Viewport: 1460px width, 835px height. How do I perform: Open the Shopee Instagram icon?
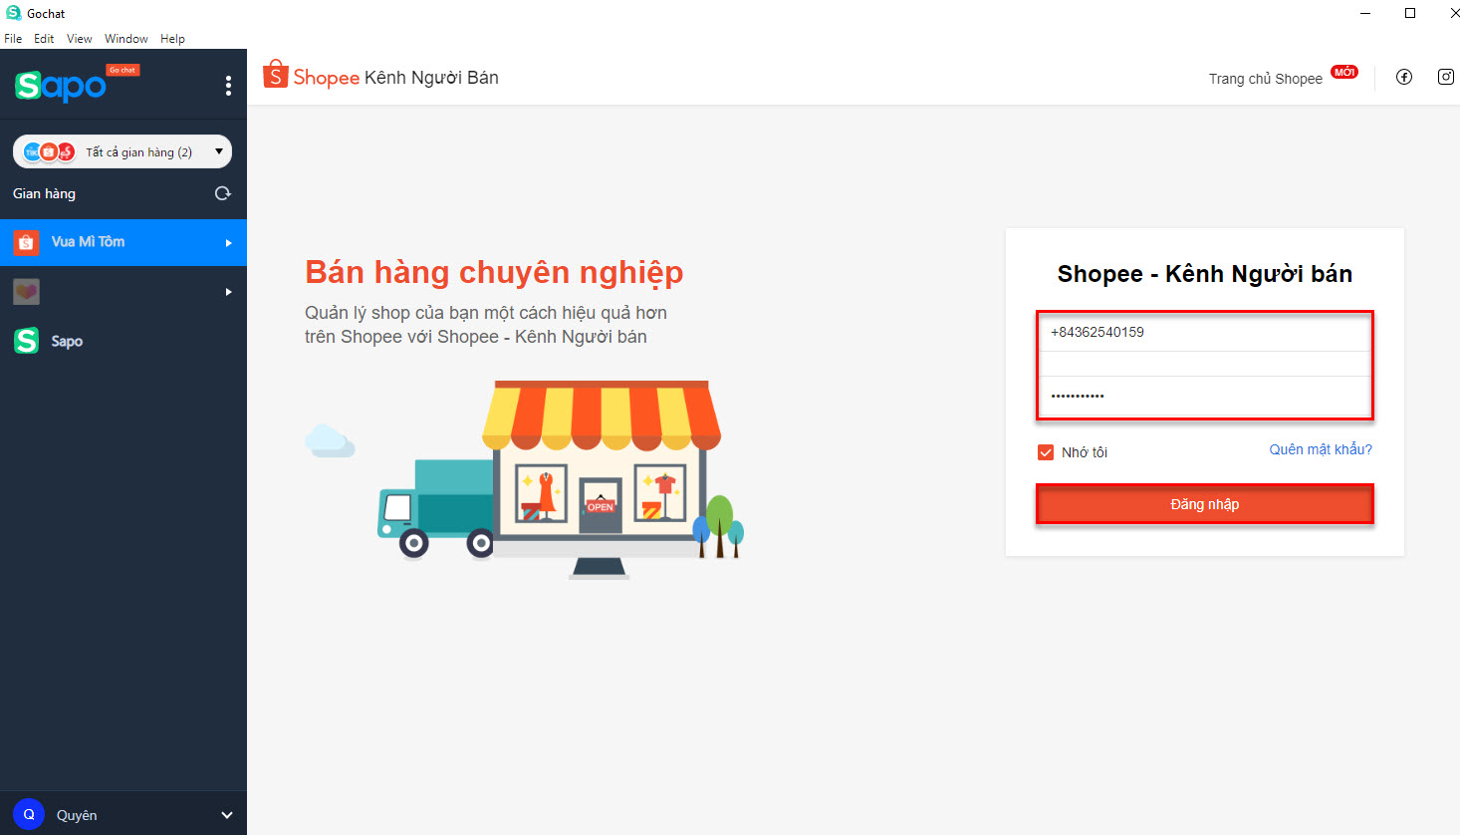pyautogui.click(x=1446, y=77)
